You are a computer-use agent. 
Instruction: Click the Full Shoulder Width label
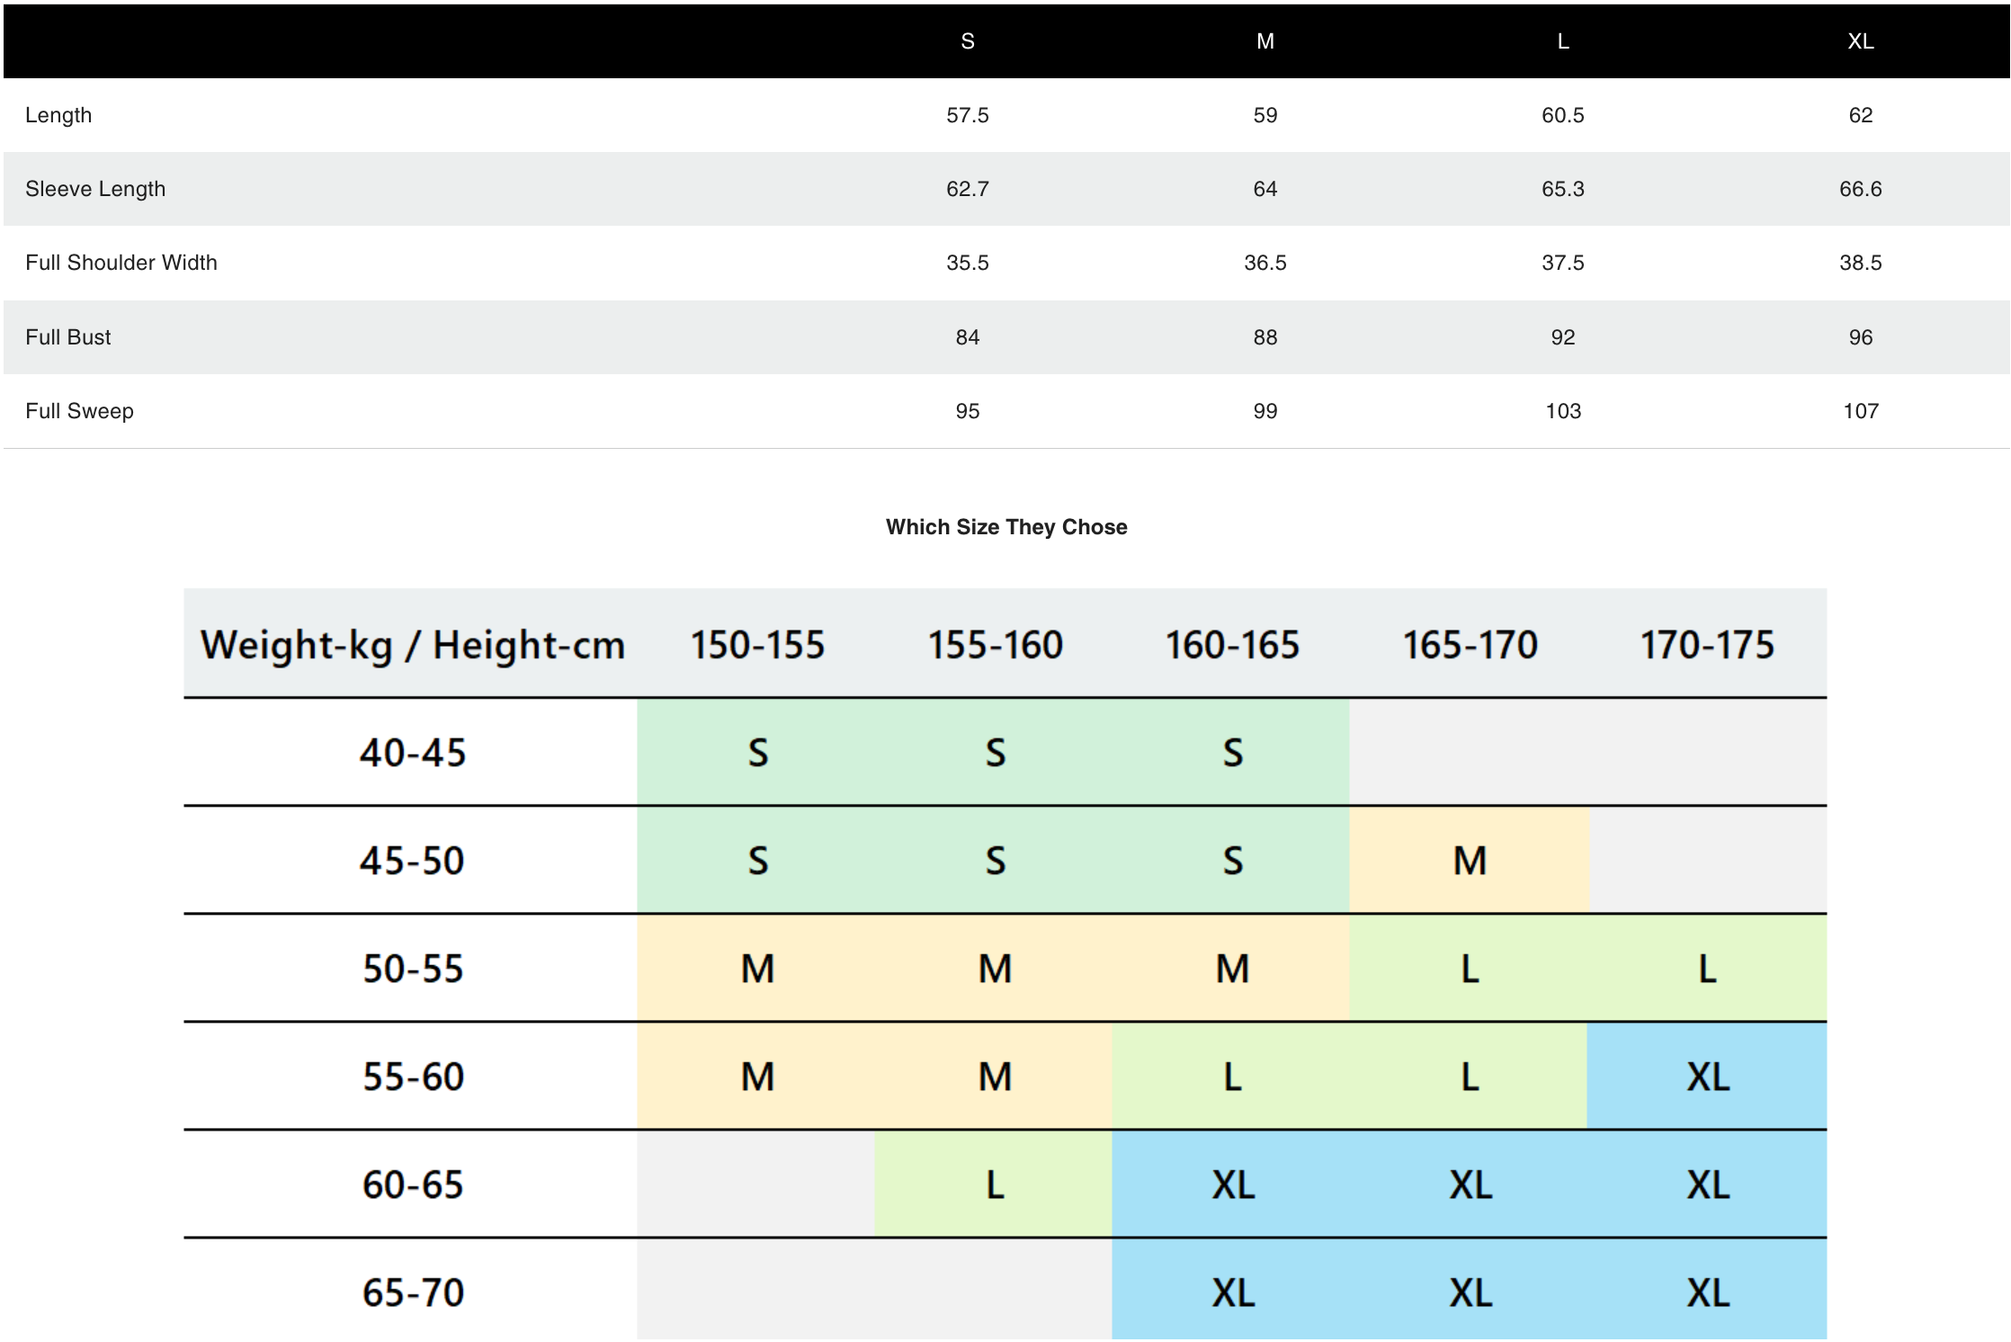[x=121, y=263]
